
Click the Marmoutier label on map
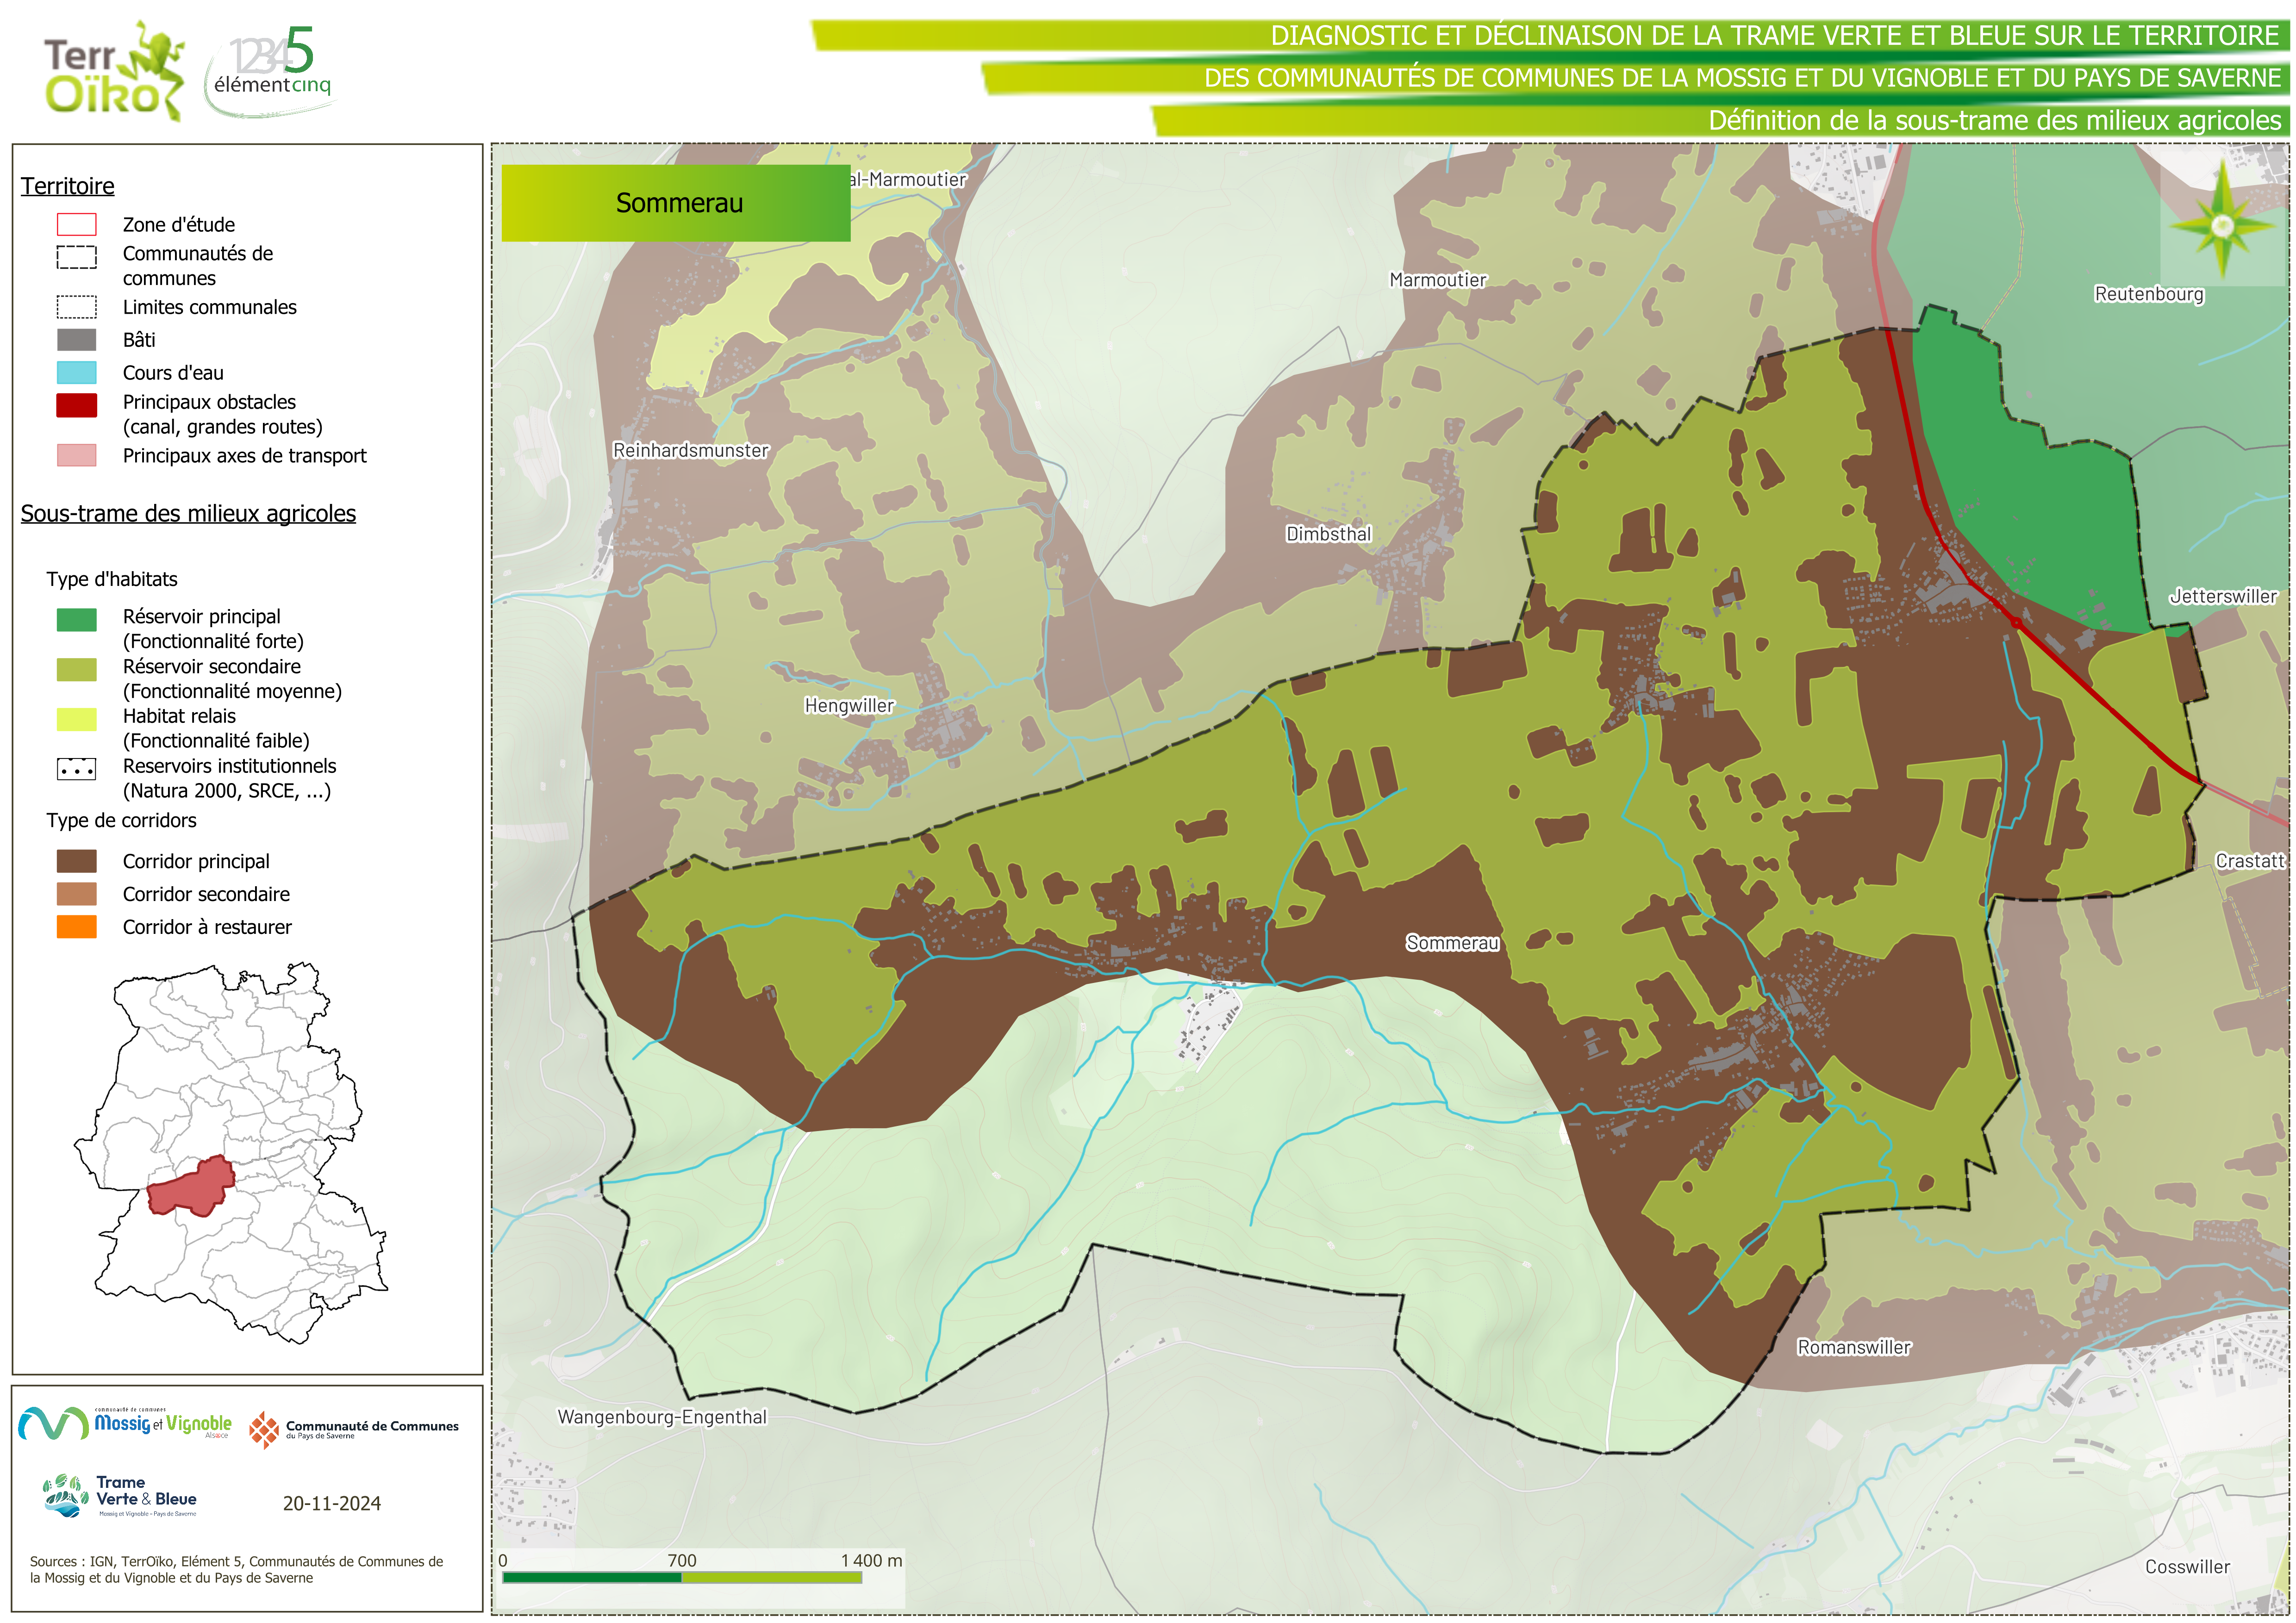coord(1437,280)
